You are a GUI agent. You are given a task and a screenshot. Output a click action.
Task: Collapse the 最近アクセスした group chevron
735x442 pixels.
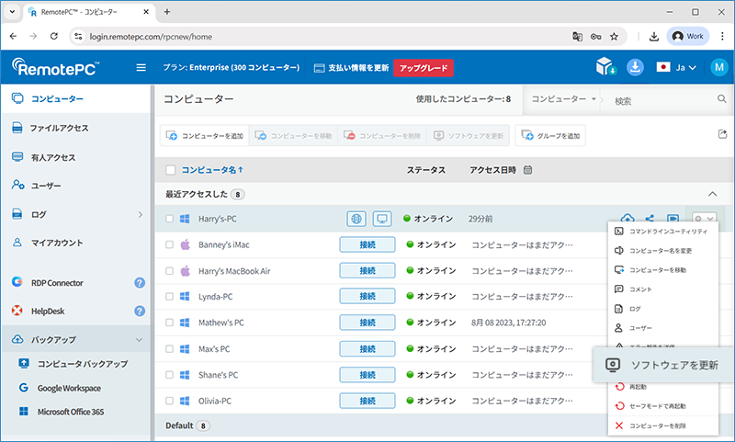pos(713,194)
